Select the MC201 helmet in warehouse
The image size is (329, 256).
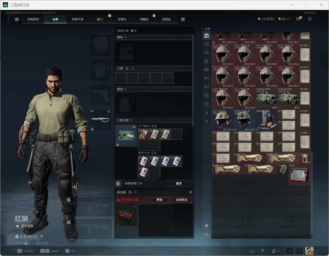click(x=245, y=120)
